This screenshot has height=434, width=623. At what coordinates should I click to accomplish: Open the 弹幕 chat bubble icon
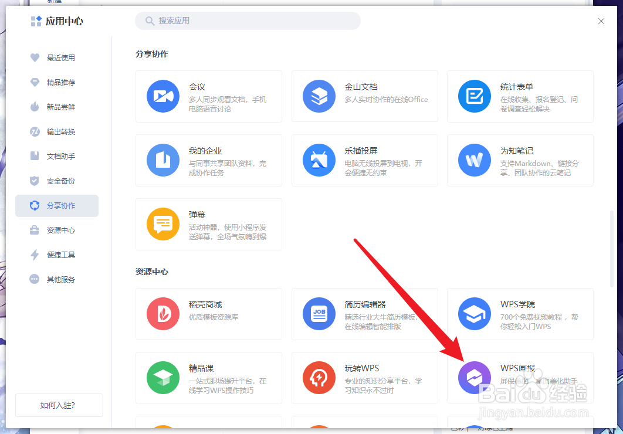(163, 224)
